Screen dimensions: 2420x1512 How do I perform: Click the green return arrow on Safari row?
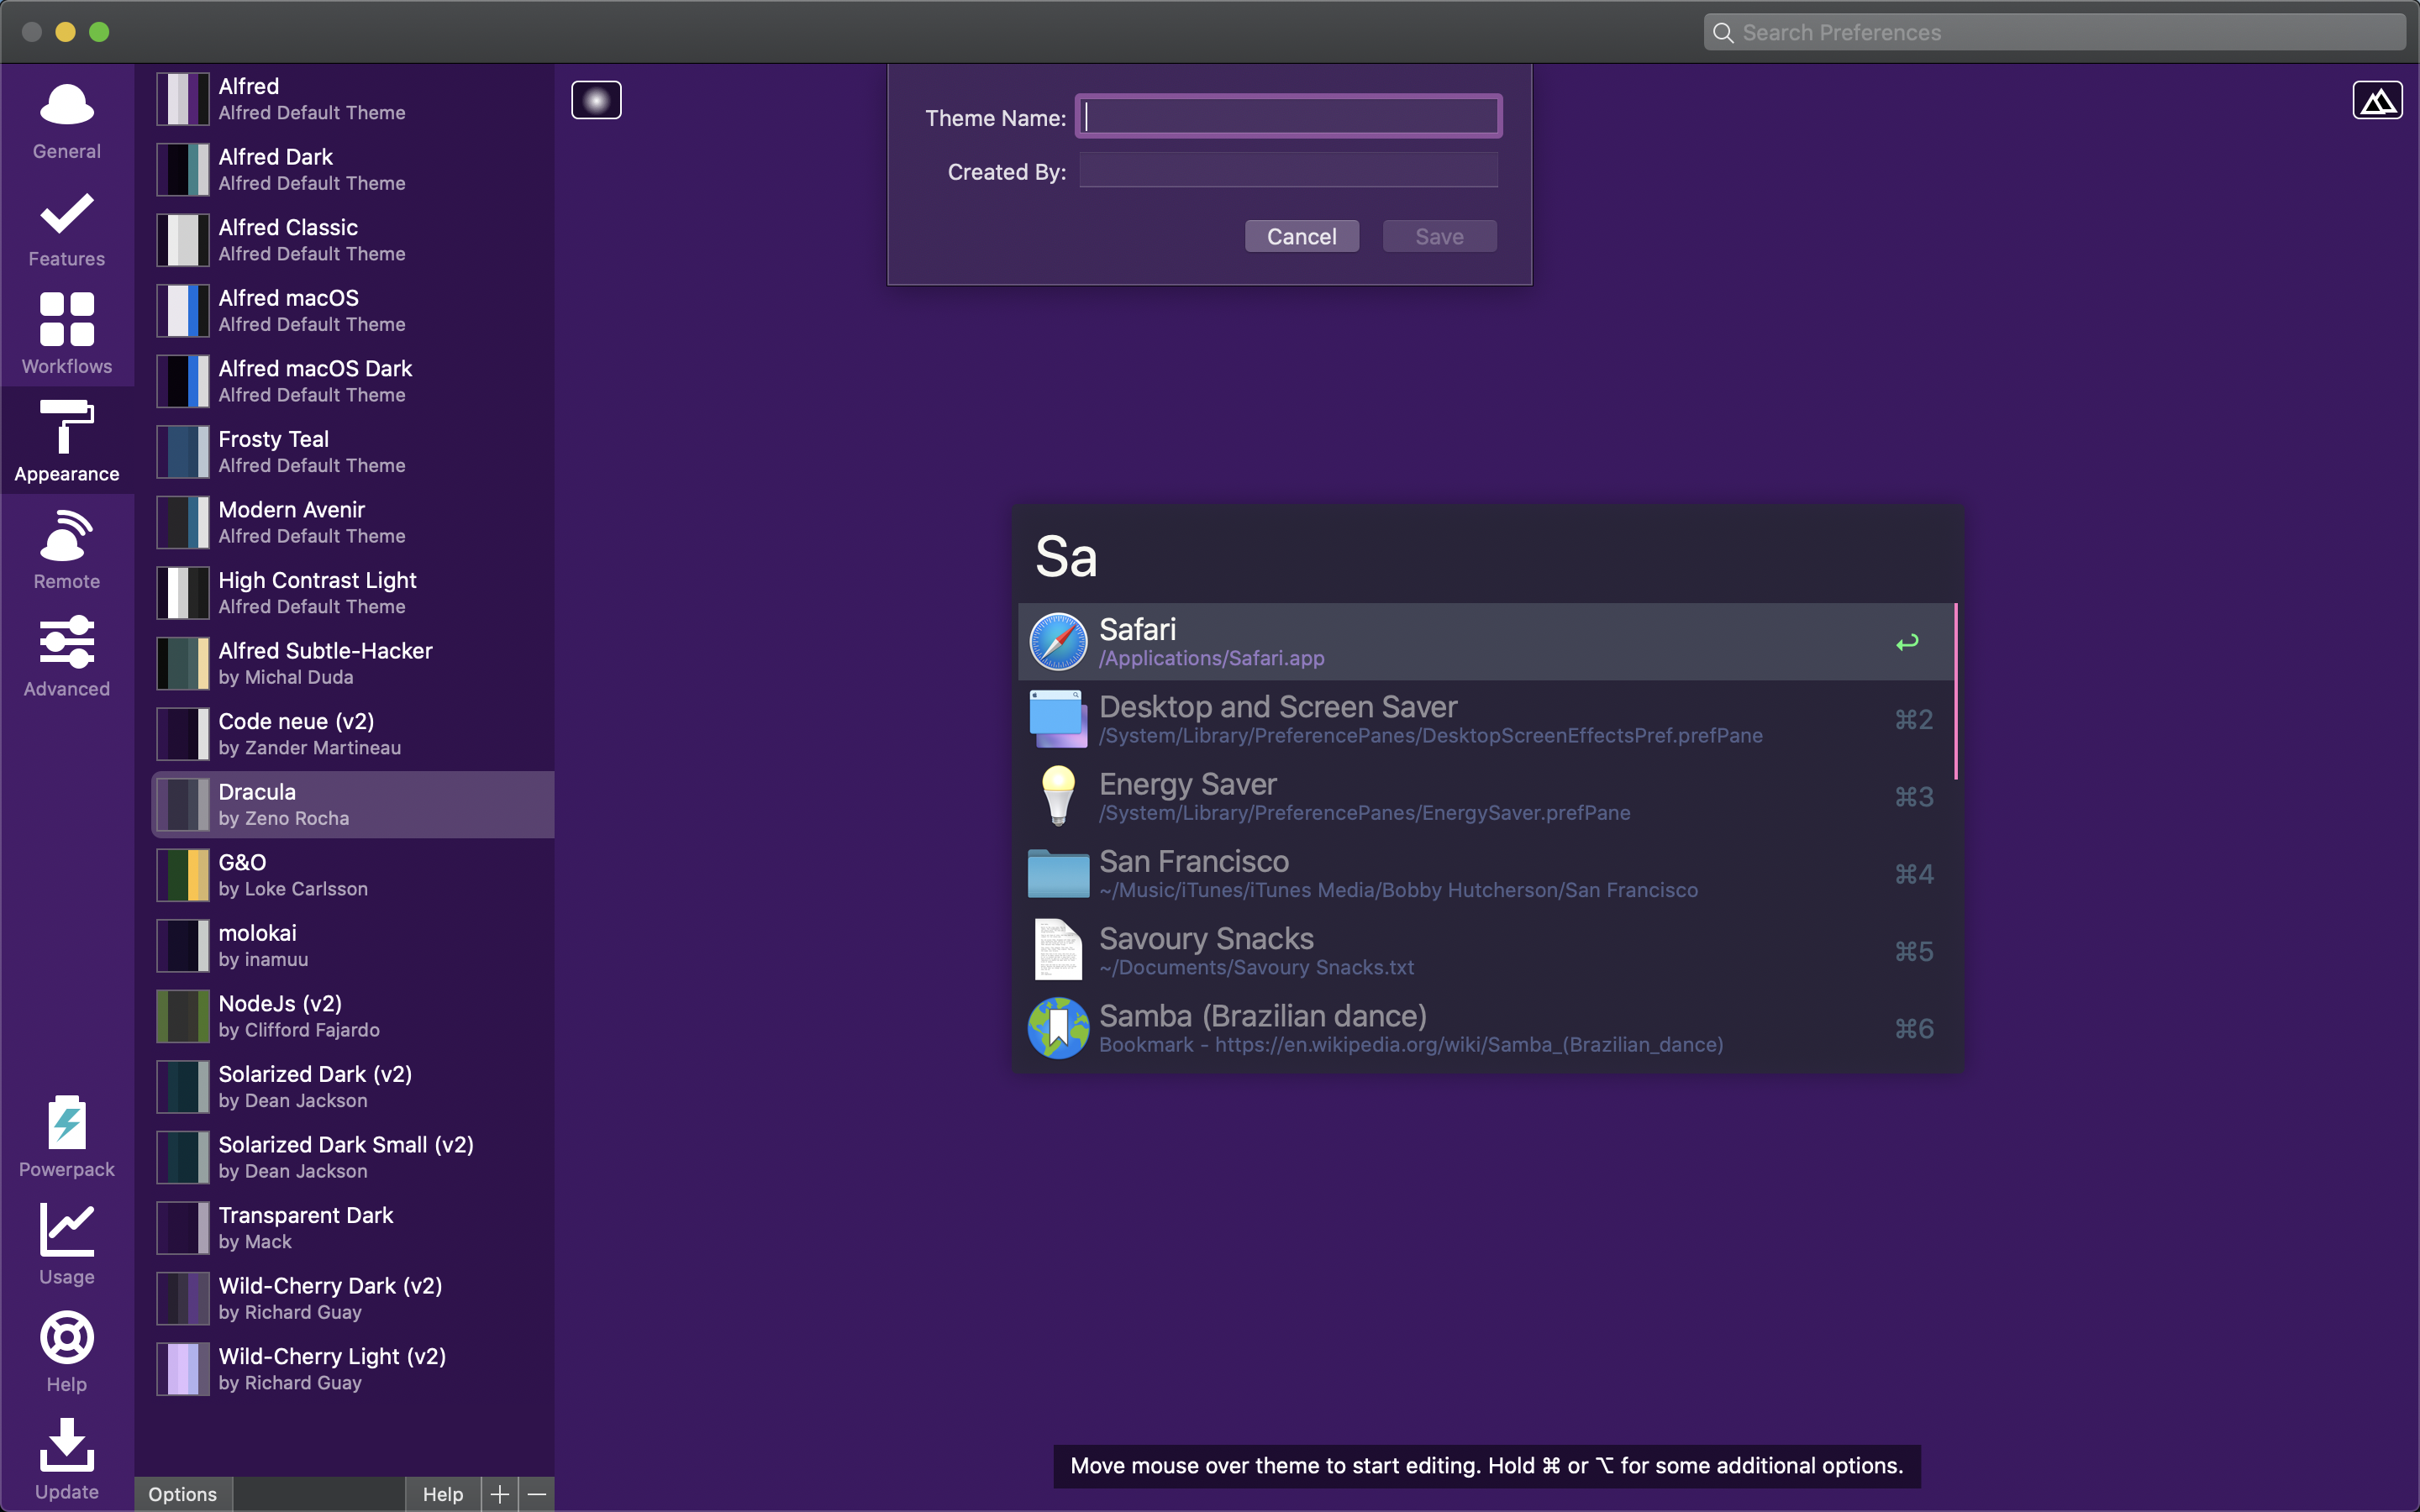[x=1907, y=642]
